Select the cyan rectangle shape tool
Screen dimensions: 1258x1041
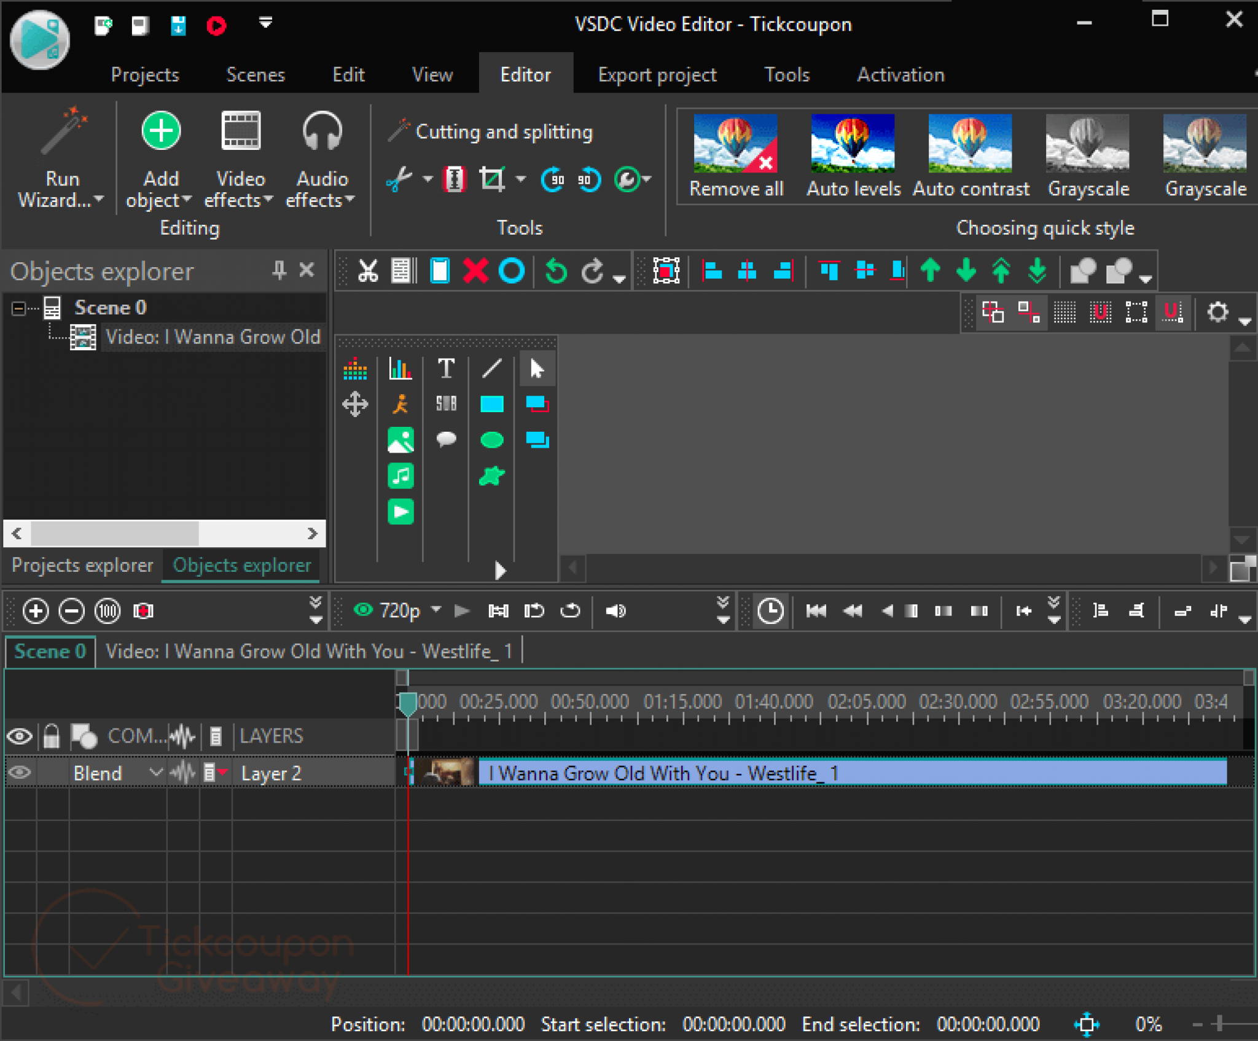click(491, 404)
